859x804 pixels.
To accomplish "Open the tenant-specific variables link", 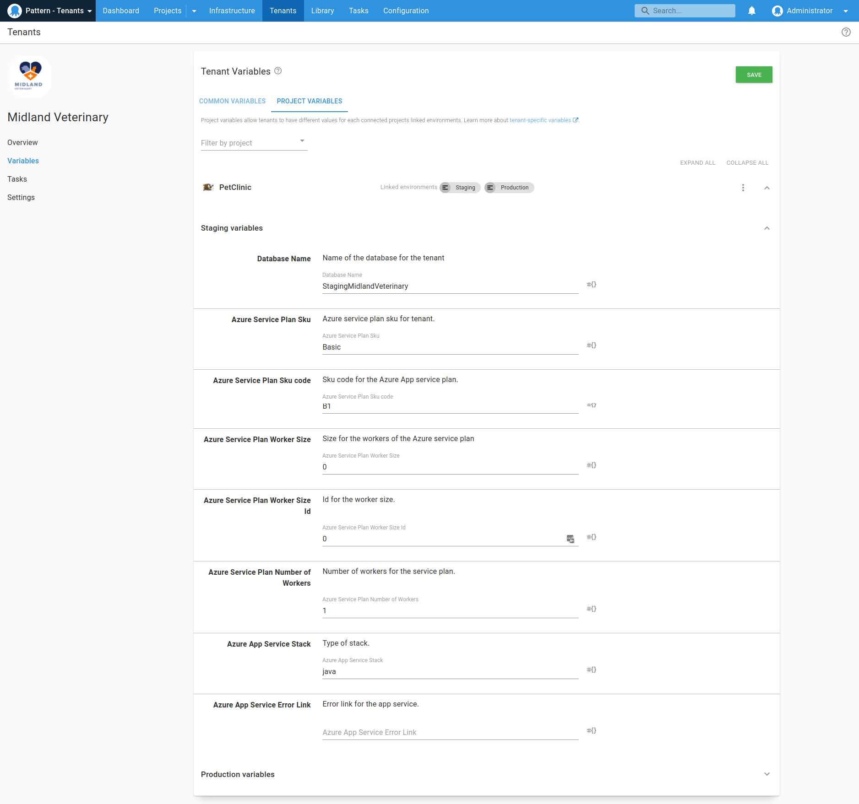I will click(540, 120).
